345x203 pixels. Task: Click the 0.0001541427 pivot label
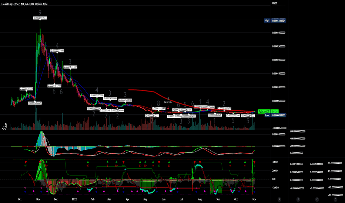coord(70,67)
